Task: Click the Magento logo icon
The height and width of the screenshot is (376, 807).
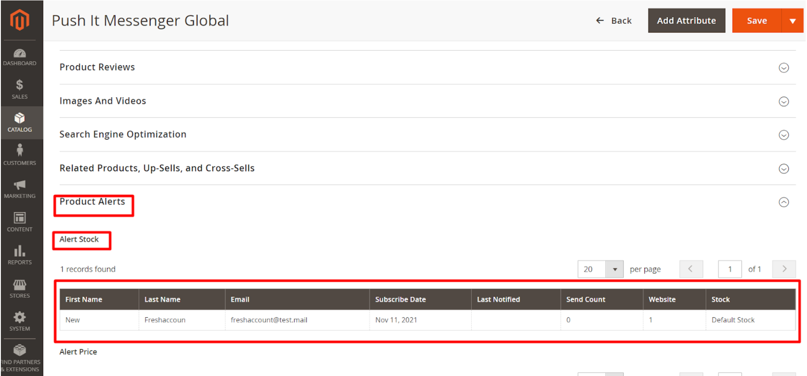Action: 20,20
